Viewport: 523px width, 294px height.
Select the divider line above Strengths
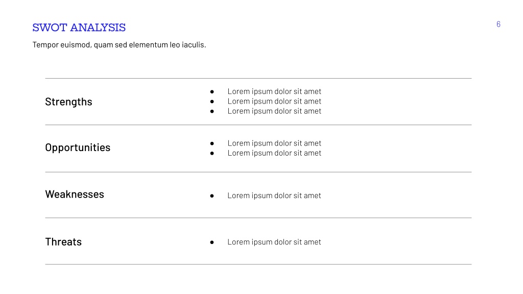pos(258,78)
